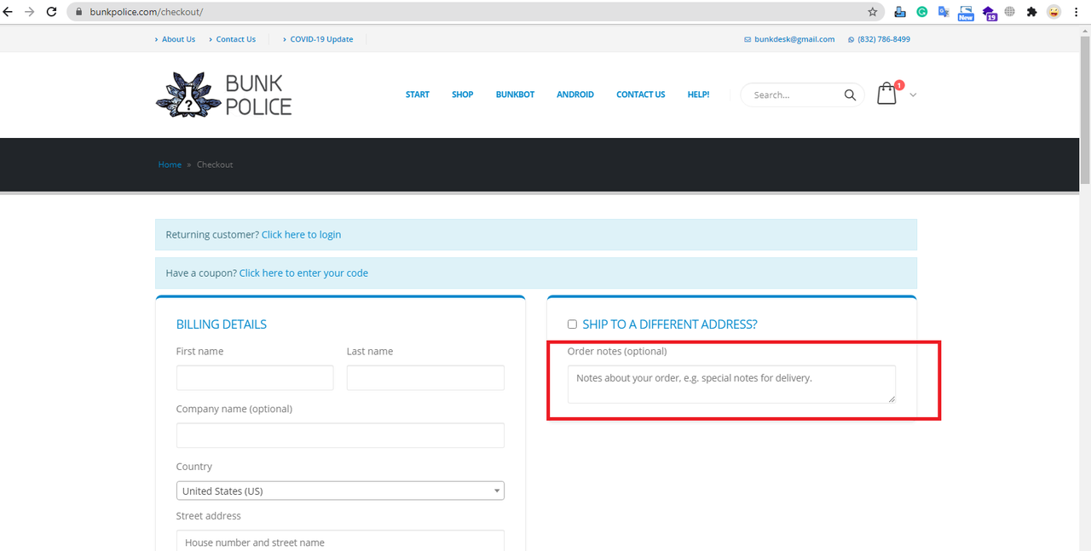The height and width of the screenshot is (551, 1091).
Task: Open the Chrome three-dot menu
Action: point(1077,12)
